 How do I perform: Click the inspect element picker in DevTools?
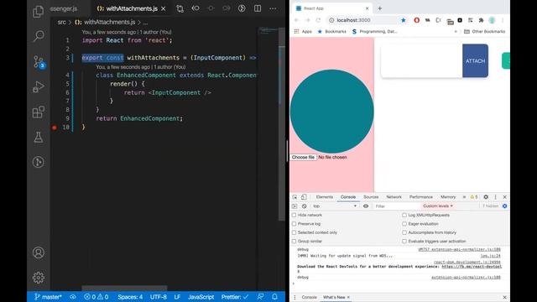[x=295, y=197]
